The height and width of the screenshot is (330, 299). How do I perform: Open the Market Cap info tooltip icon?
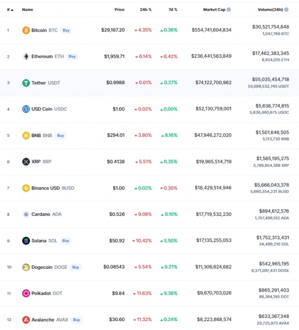[228, 9]
